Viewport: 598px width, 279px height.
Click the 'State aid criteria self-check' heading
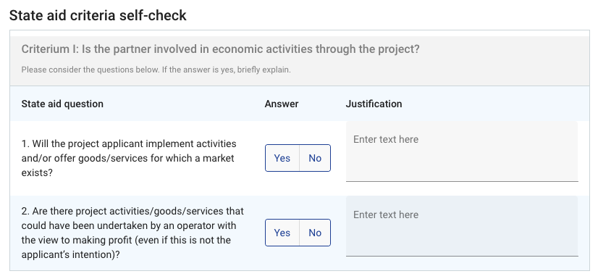pyautogui.click(x=98, y=15)
